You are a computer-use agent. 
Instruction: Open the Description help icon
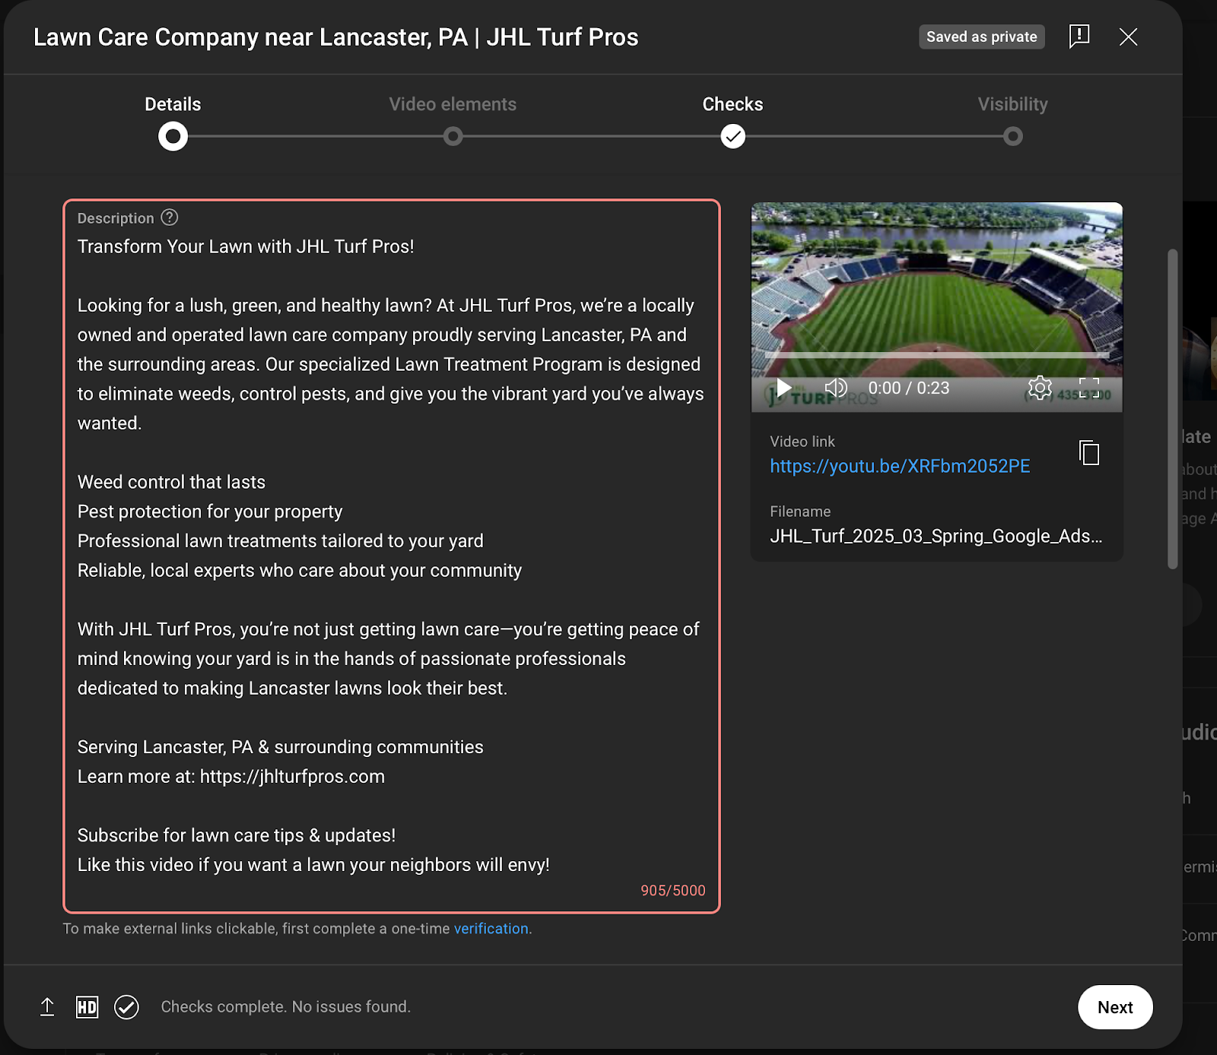click(170, 217)
